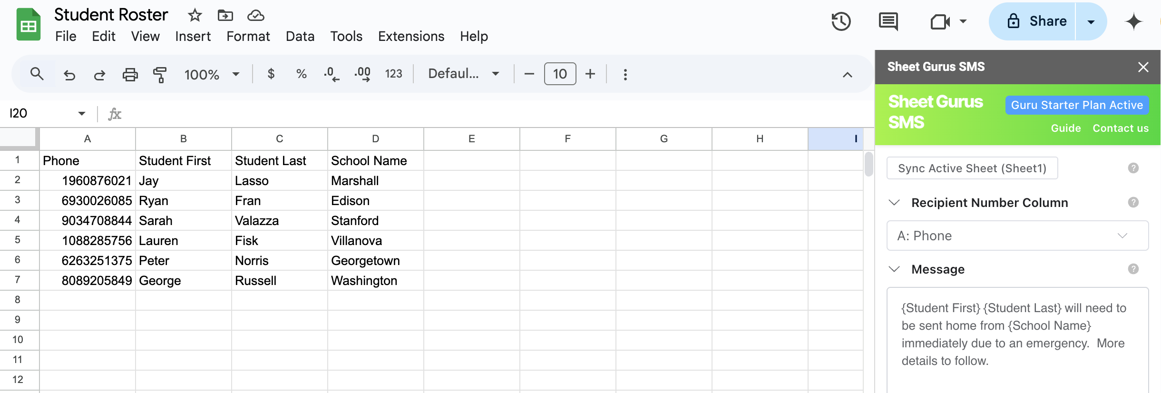Select column A header

pos(88,138)
